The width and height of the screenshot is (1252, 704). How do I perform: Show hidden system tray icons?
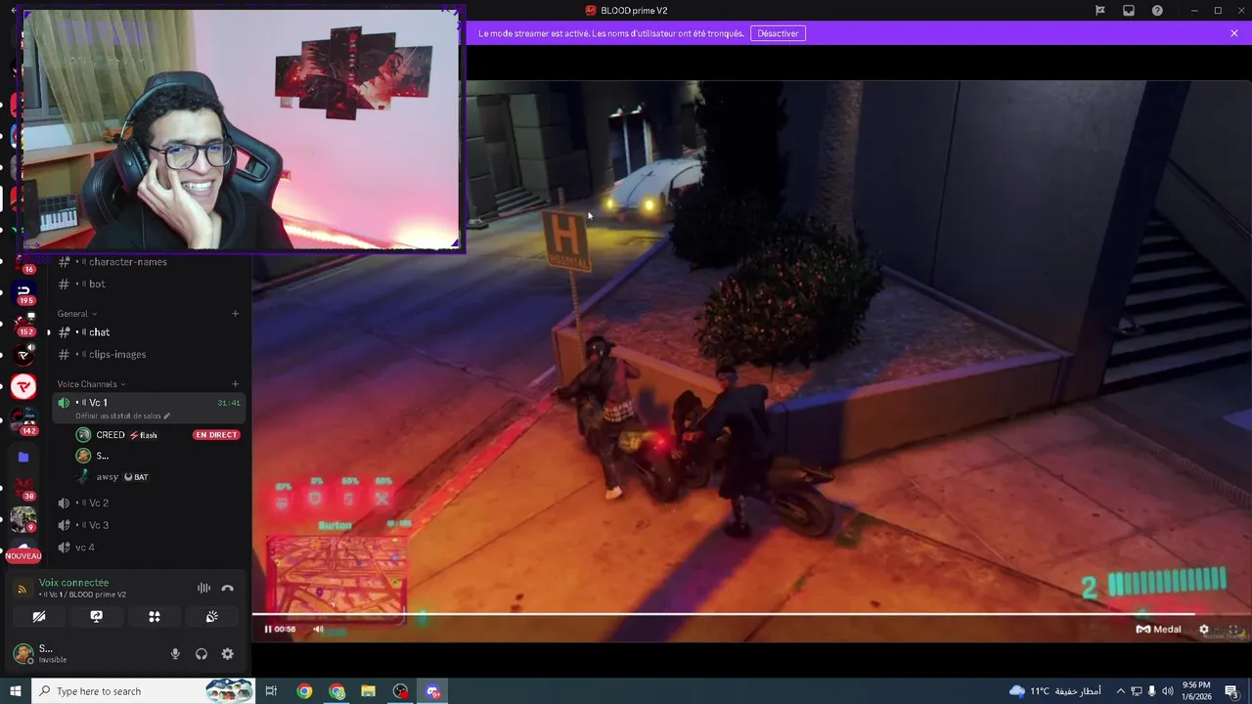(1121, 691)
